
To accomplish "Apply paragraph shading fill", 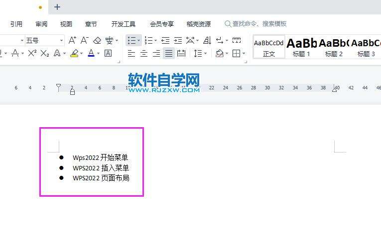I will point(220,53).
